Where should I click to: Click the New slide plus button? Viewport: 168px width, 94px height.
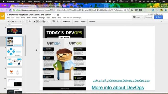tap(8, 21)
